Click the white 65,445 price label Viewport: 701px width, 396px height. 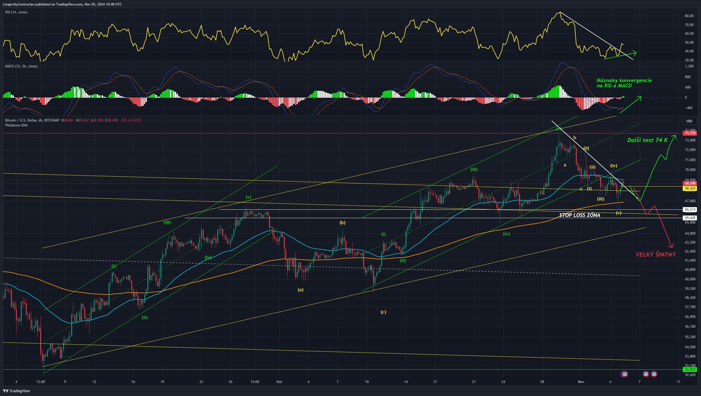tap(689, 218)
